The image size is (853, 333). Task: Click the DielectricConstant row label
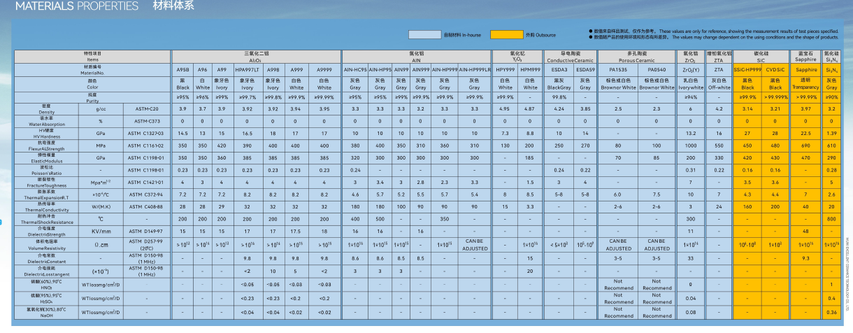point(46,258)
